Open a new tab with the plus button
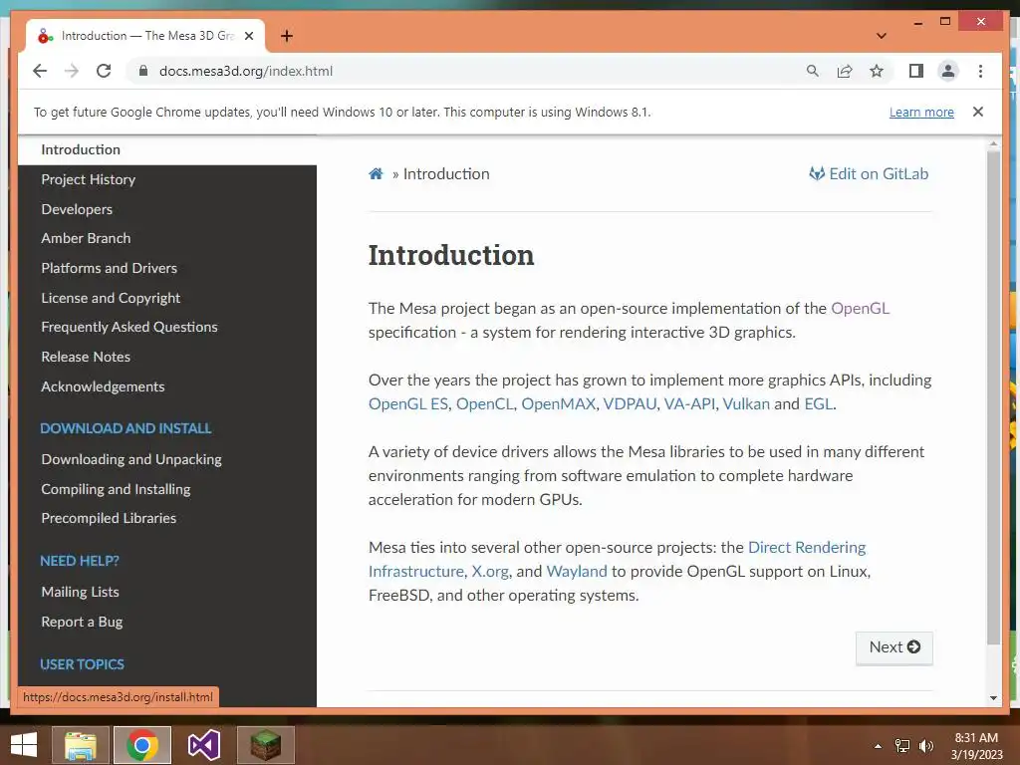Image resolution: width=1020 pixels, height=765 pixels. [287, 36]
